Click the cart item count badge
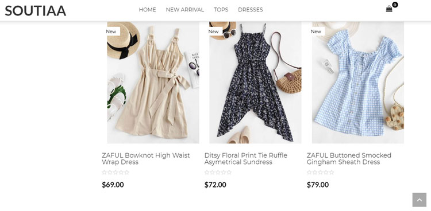The height and width of the screenshot is (211, 431). (395, 5)
